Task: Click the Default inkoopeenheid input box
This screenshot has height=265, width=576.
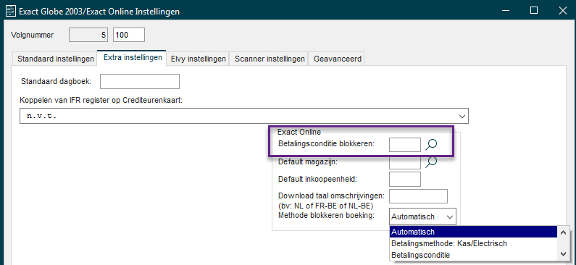Action: tap(405, 179)
